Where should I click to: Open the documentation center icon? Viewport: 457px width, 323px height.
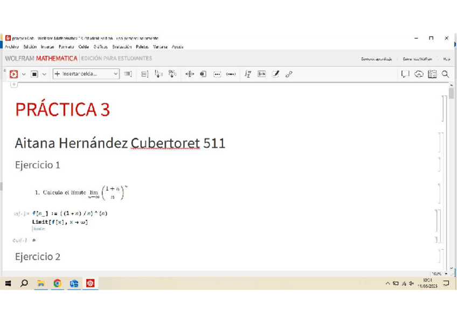click(432, 74)
